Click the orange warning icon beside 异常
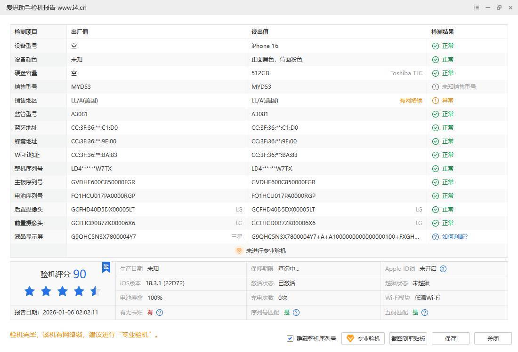This screenshot has height=352, width=518. coord(436,101)
